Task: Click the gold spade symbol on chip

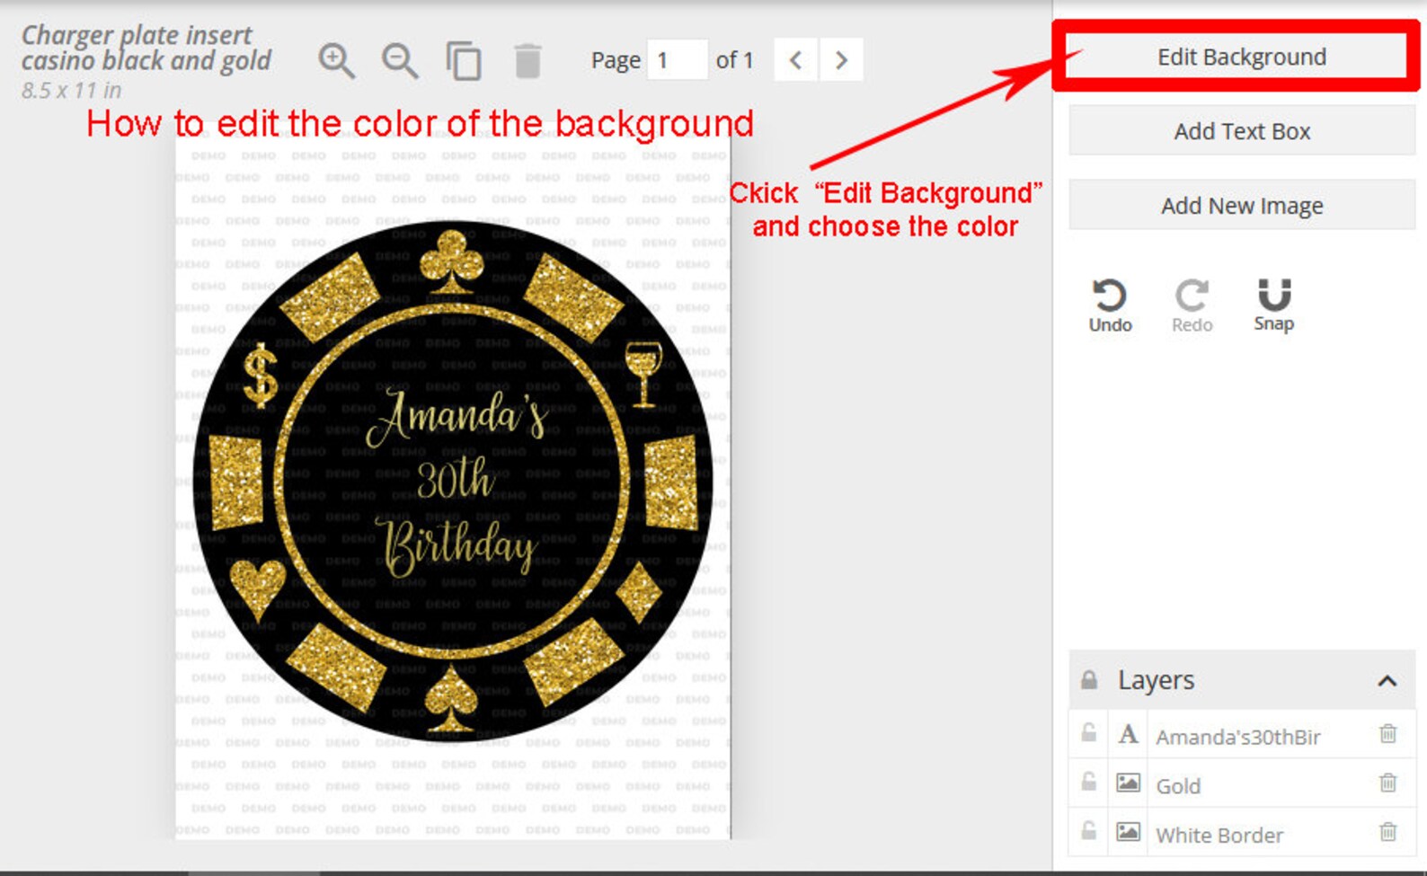Action: (450, 699)
